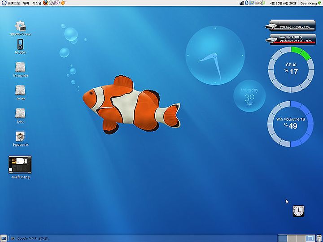
Task: Click the show desktop button in bottom panel
Action: point(4,238)
